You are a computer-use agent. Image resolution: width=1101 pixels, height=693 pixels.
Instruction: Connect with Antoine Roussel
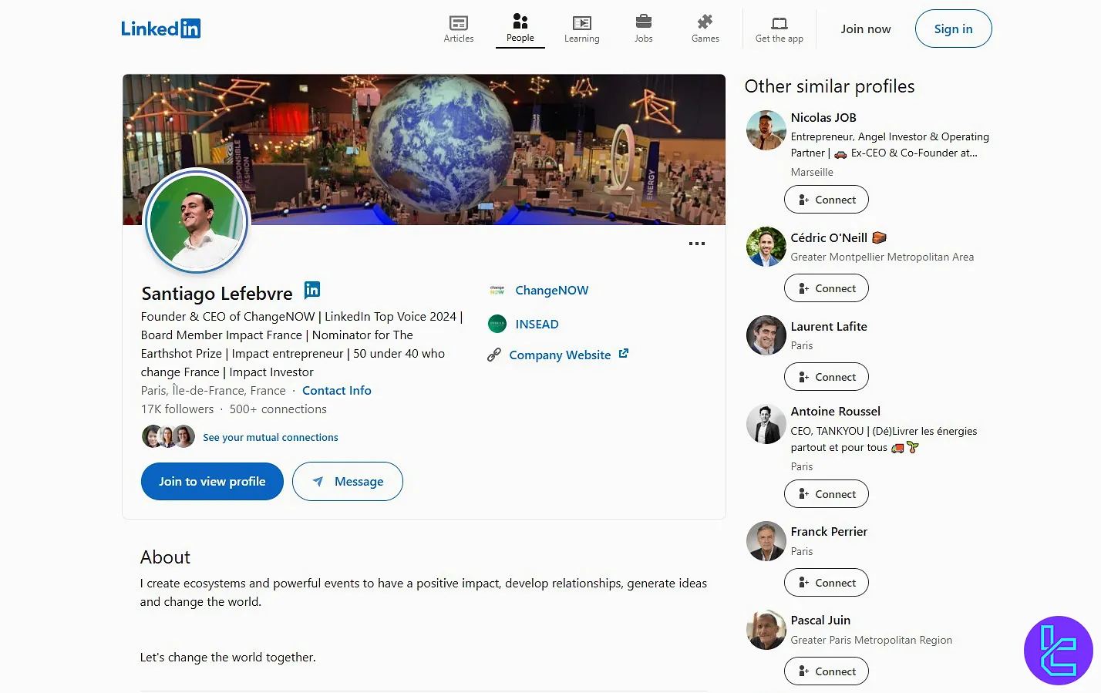[827, 494]
